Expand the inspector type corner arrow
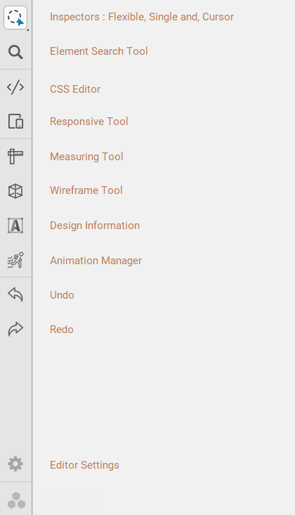295x515 pixels. (27, 30)
